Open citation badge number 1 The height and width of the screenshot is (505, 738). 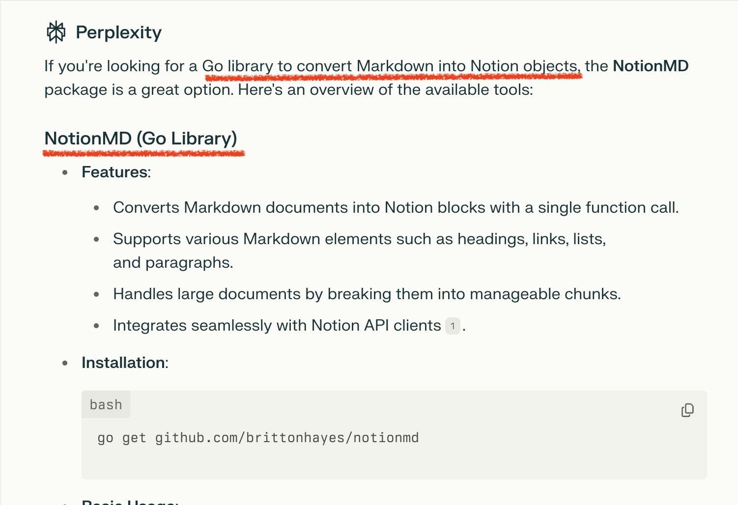pyautogui.click(x=453, y=326)
